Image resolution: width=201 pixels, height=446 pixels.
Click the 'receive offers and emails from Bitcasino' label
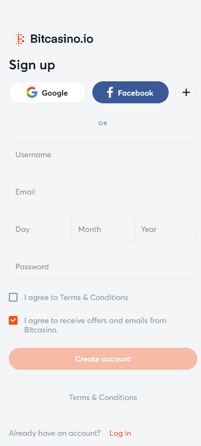click(x=95, y=325)
